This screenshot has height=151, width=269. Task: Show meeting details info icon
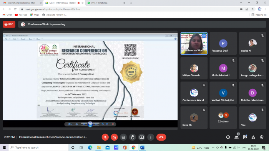coord(228,137)
